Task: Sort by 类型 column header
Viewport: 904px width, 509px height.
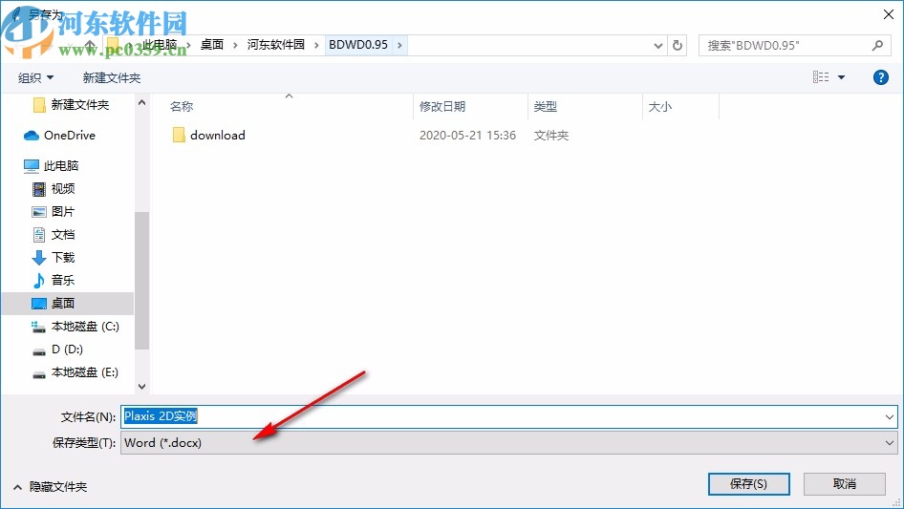Action: pos(545,107)
